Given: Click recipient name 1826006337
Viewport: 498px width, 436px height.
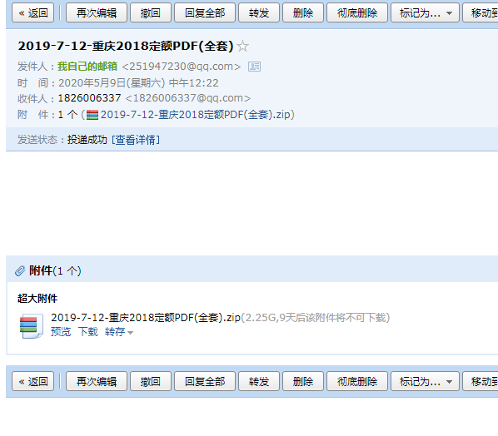Looking at the screenshot, I should pyautogui.click(x=89, y=98).
